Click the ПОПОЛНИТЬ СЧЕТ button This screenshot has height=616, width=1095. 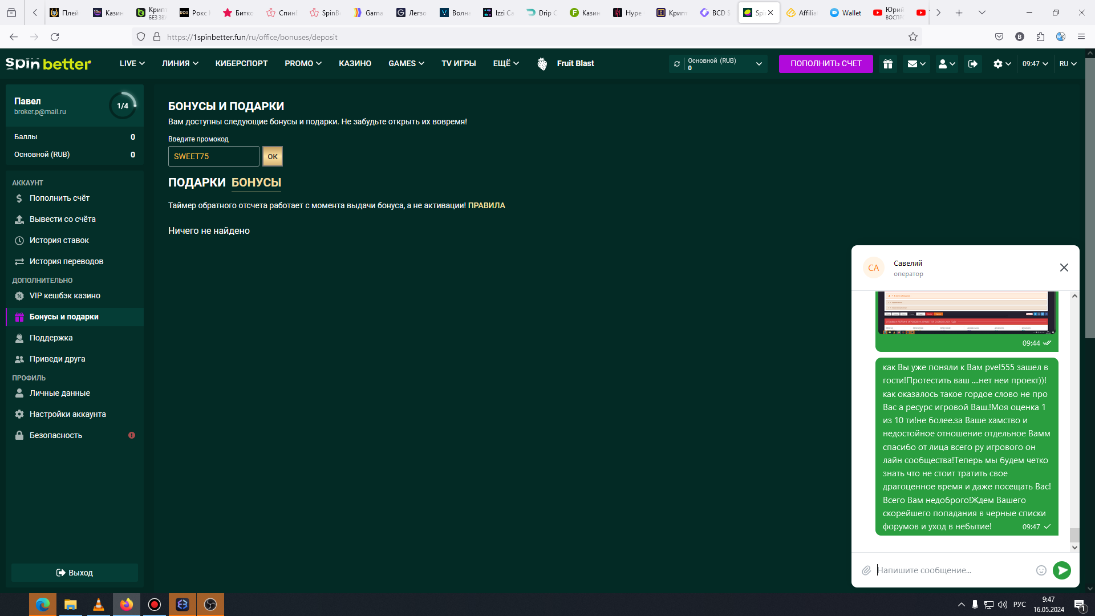pyautogui.click(x=826, y=64)
